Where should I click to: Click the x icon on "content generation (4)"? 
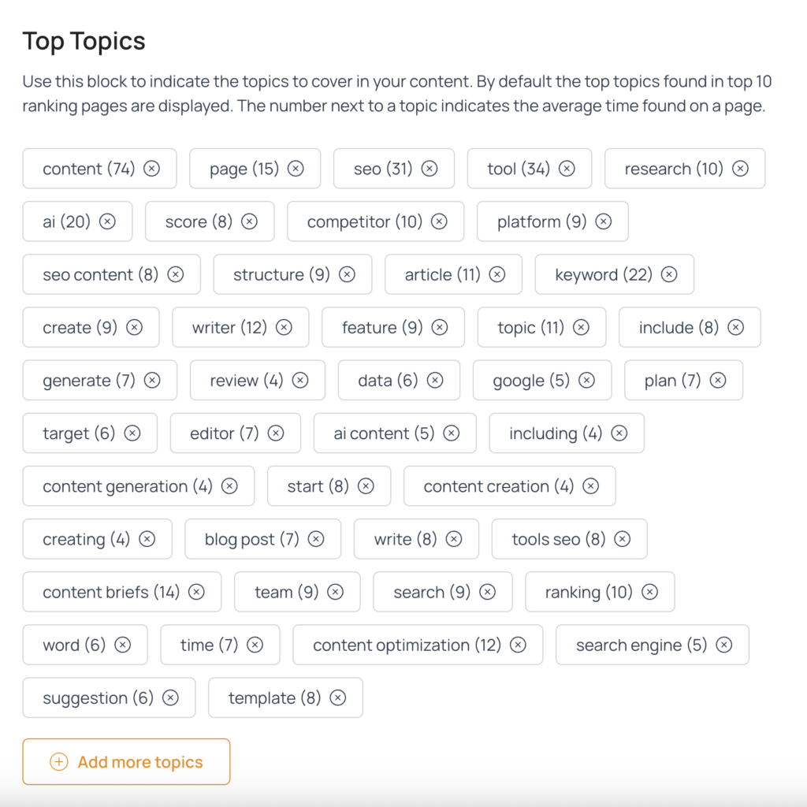[229, 485]
